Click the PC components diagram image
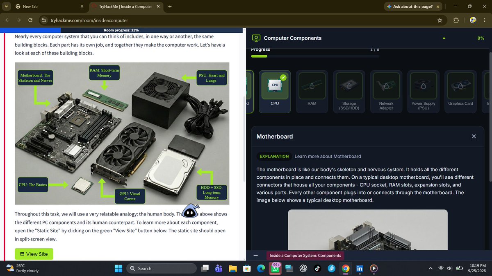The width and height of the screenshot is (492, 276). [122, 133]
